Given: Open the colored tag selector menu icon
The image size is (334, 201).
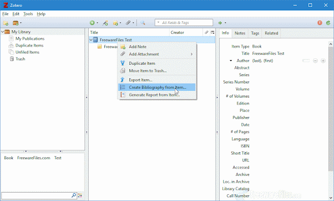Looking at the screenshot, I should (80, 195).
